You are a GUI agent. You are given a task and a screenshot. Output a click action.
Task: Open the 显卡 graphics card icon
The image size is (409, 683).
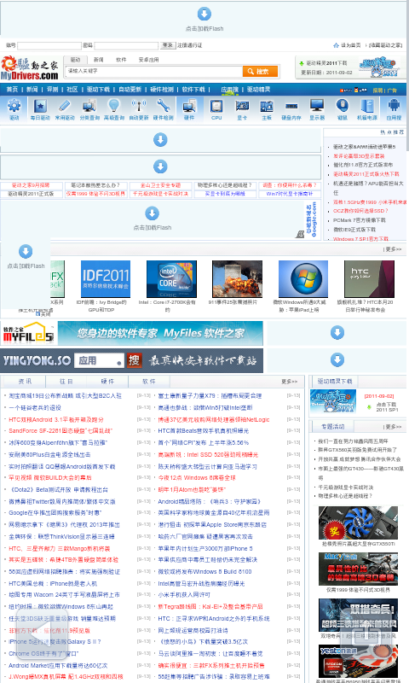[242, 106]
